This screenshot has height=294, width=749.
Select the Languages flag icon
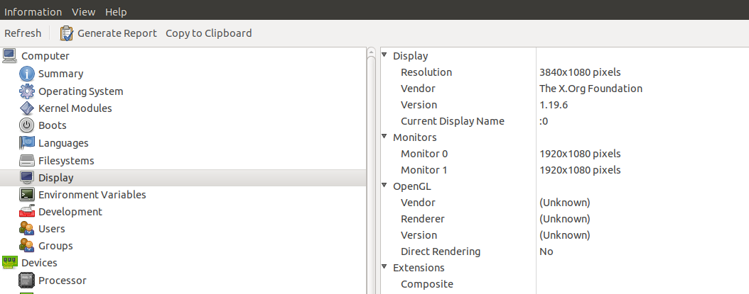tap(26, 143)
